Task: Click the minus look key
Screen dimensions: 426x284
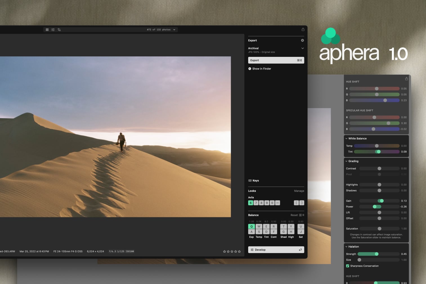Action: 277,203
